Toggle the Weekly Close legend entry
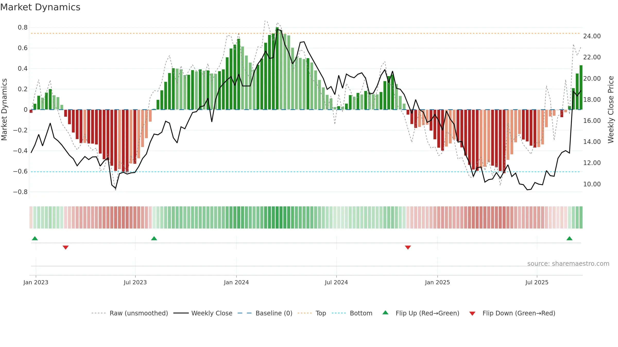618x347 pixels. (x=203, y=313)
